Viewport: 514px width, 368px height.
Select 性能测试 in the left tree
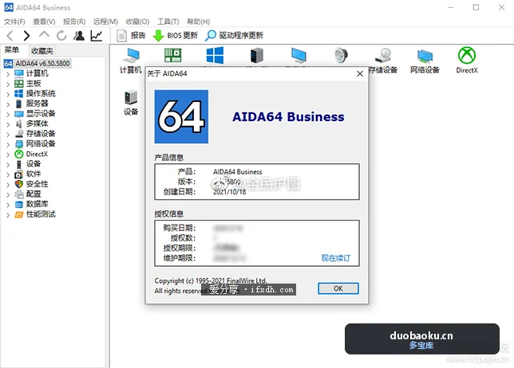pos(41,214)
